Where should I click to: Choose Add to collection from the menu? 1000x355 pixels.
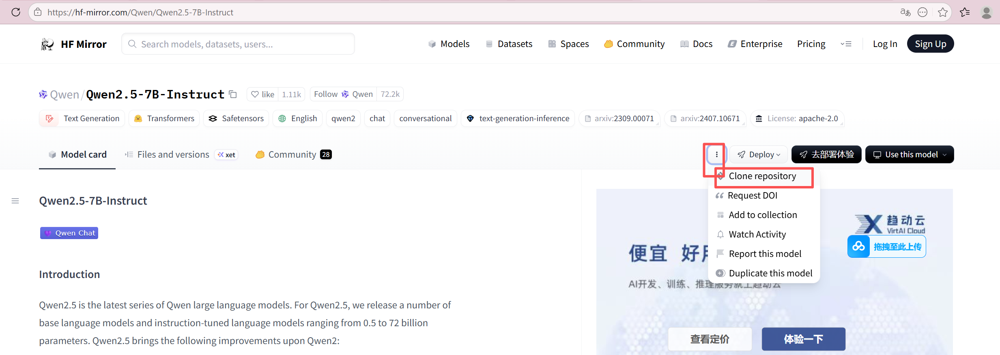[x=764, y=215]
